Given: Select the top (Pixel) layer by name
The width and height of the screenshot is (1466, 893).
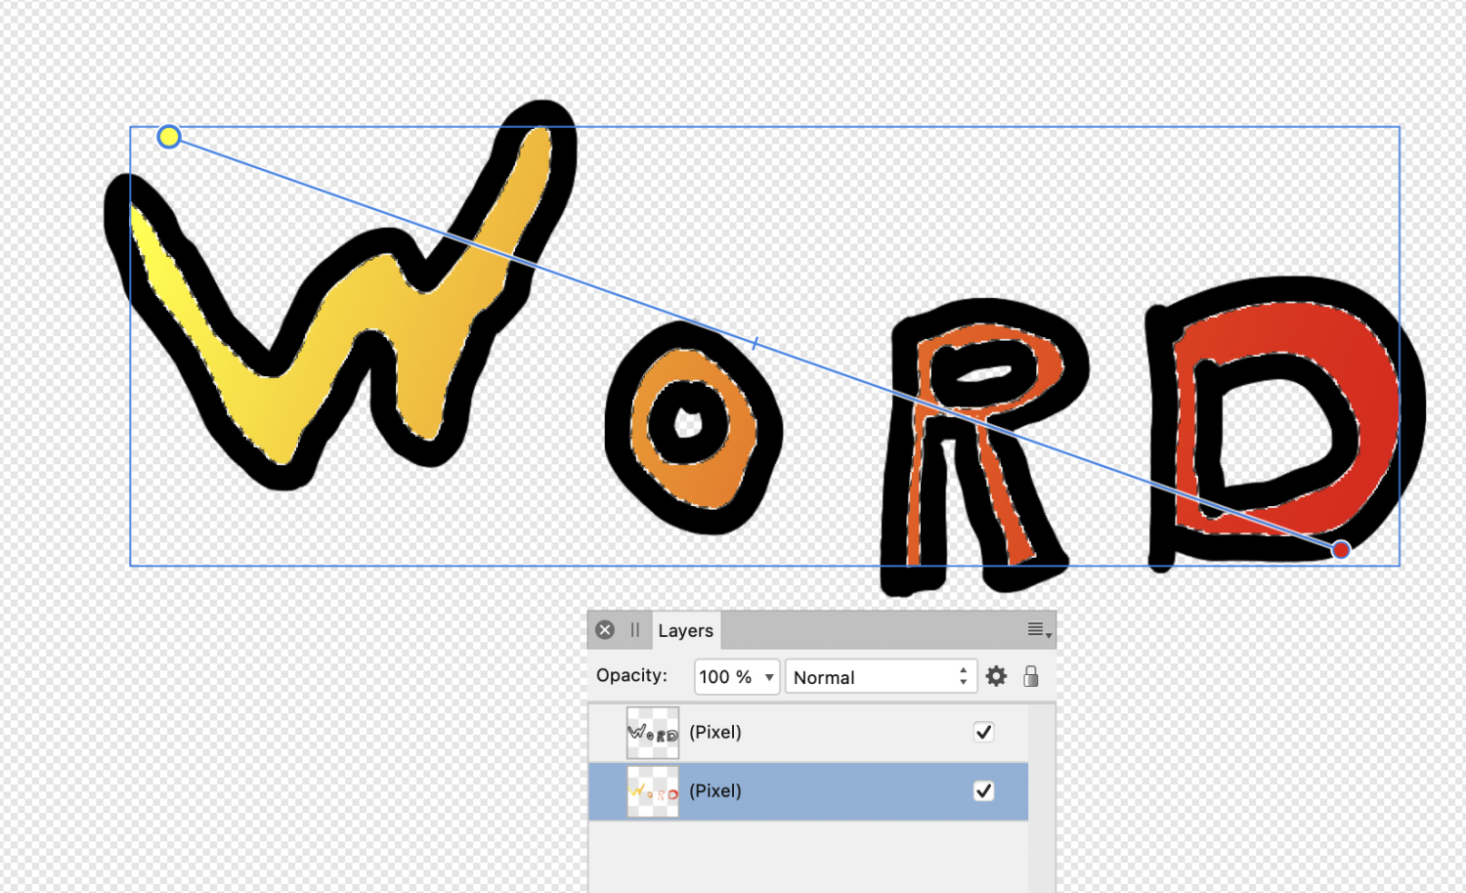Looking at the screenshot, I should coord(715,732).
